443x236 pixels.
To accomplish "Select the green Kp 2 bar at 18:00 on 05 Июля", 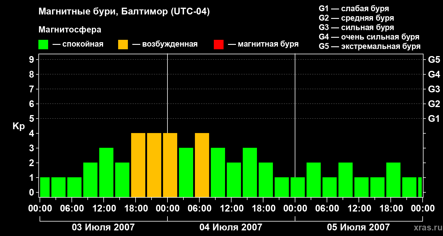I will [393, 180].
